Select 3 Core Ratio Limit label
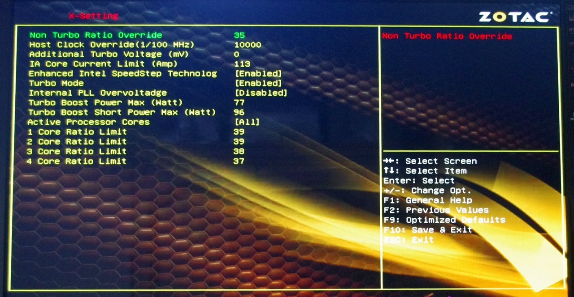Viewport: 574px width, 297px height. pos(76,152)
